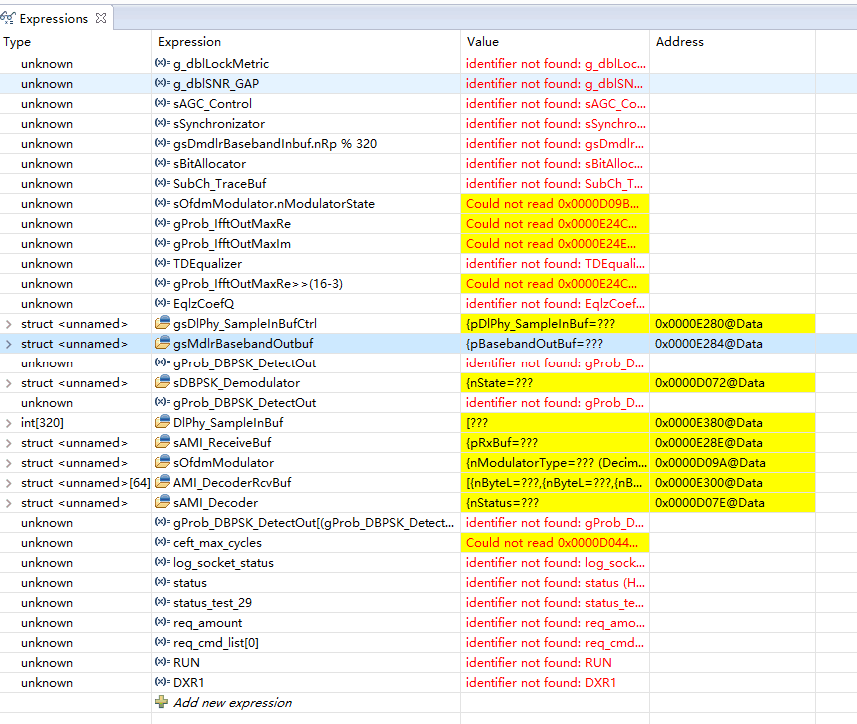
Task: Click variable icon beside ceft_max_cycles
Action: pyautogui.click(x=163, y=542)
